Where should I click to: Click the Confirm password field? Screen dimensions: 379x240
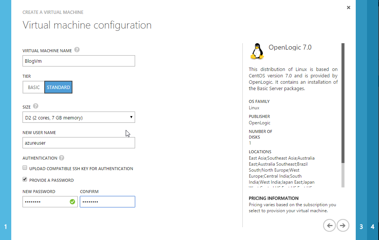pos(107,202)
